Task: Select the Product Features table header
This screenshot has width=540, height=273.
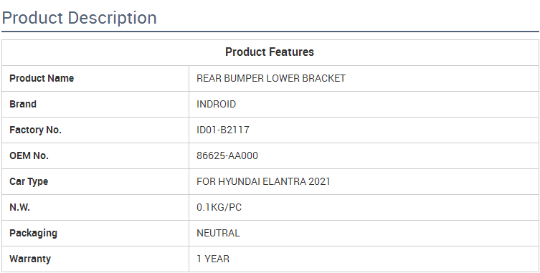Action: [270, 52]
